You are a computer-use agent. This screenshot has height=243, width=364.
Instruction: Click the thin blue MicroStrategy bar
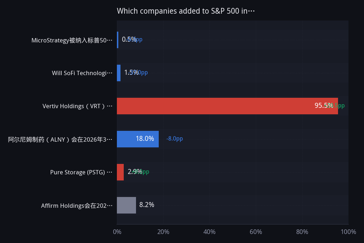118,40
